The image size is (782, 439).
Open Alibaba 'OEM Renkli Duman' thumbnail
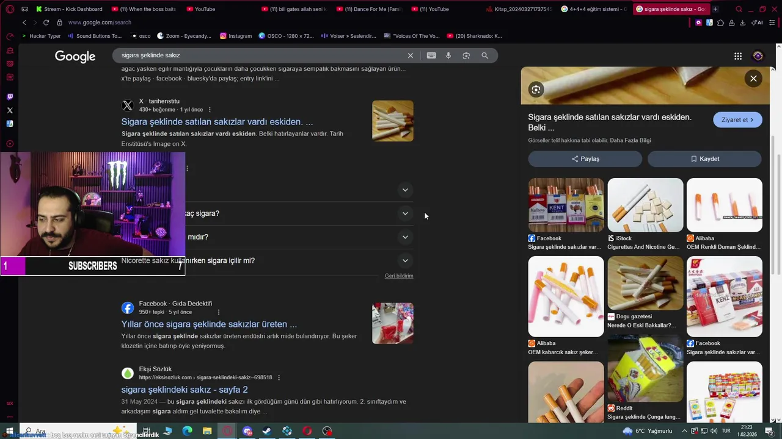(x=725, y=205)
